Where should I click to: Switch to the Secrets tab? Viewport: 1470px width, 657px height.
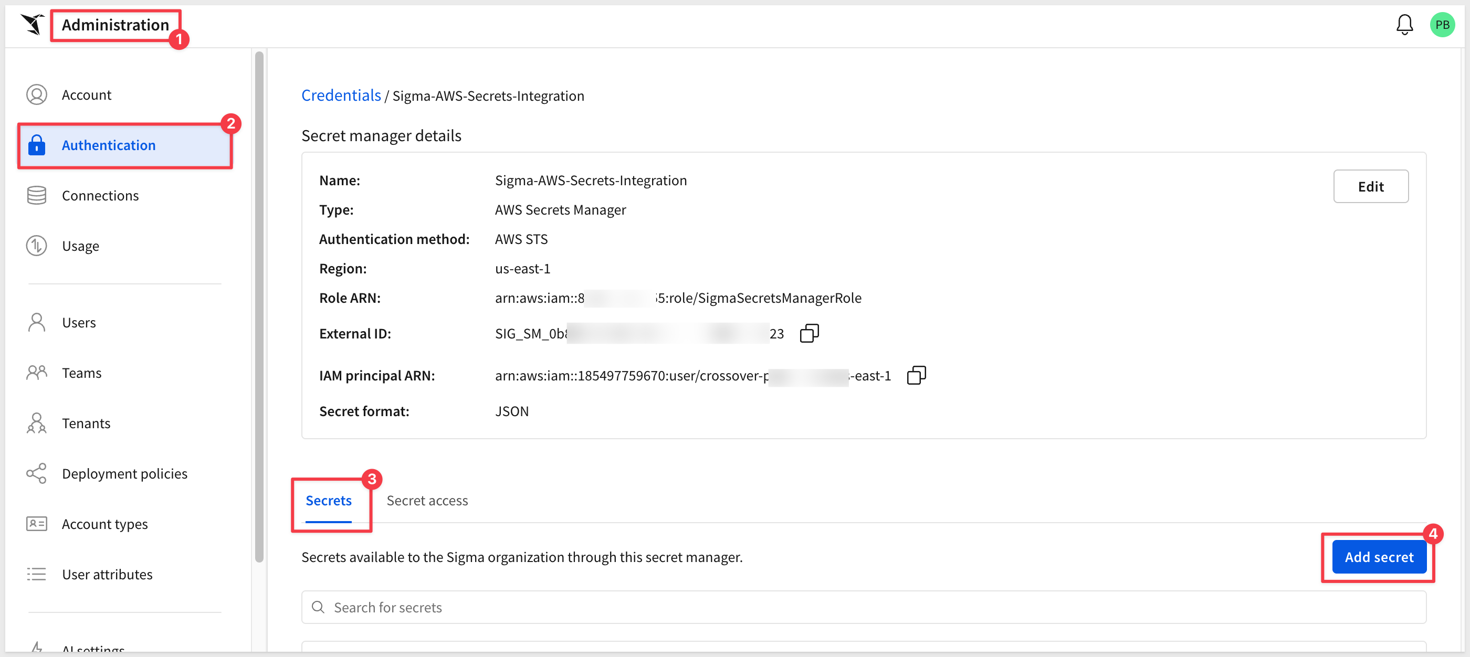[328, 500]
